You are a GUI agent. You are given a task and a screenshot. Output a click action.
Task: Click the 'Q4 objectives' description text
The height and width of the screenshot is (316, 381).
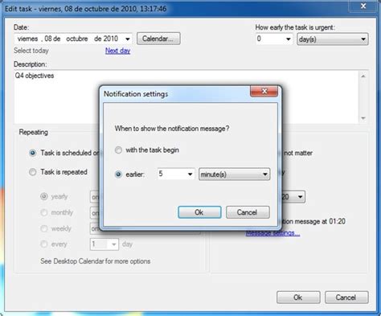coord(35,76)
